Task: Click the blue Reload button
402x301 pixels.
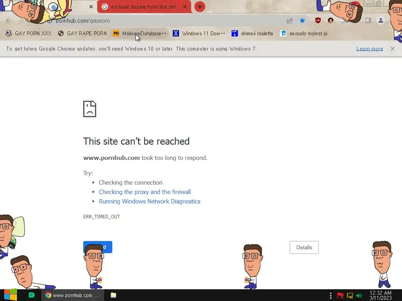Action: 98,247
